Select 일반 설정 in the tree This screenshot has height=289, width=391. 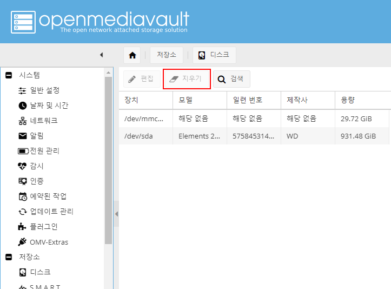[45, 90]
